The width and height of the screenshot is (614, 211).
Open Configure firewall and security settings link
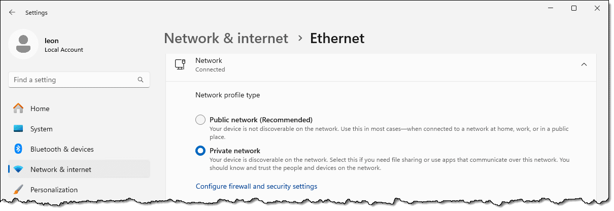[256, 186]
